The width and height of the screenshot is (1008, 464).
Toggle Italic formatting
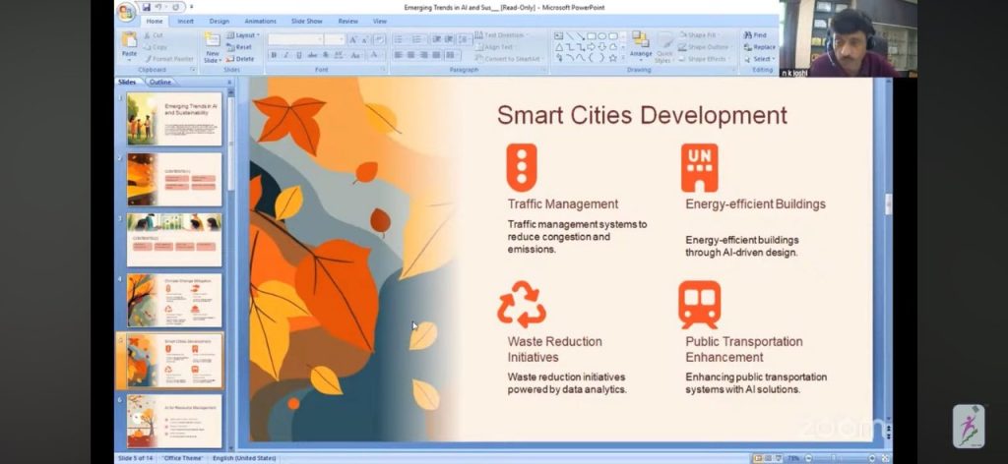pyautogui.click(x=285, y=56)
